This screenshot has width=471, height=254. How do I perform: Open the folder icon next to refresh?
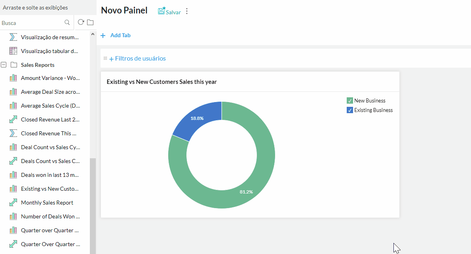90,22
